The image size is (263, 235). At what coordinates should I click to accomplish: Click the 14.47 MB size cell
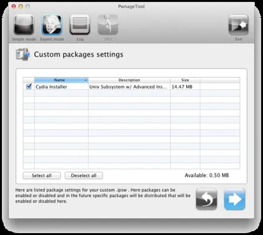[185, 87]
